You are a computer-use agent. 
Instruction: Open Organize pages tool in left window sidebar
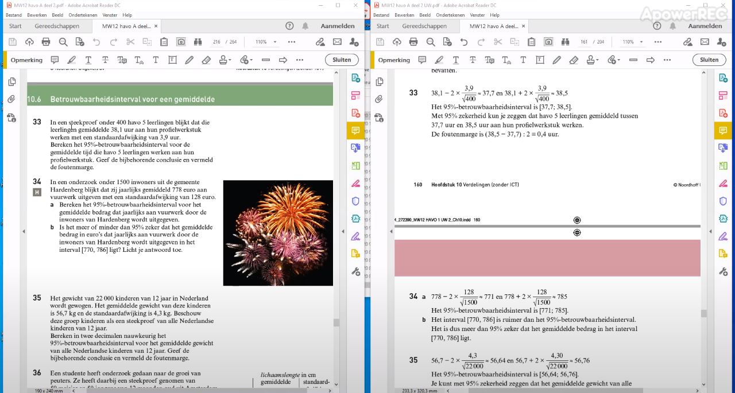[355, 166]
